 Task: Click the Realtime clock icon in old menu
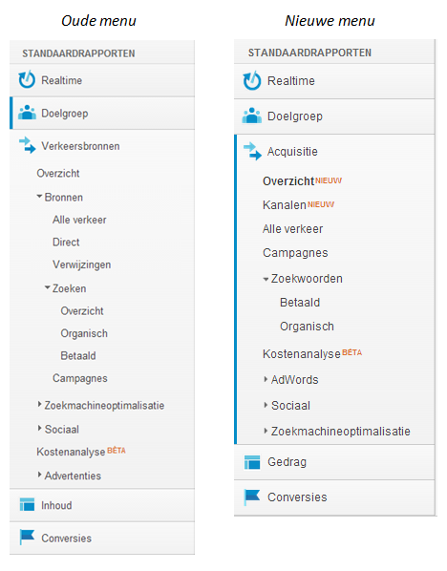click(x=27, y=79)
